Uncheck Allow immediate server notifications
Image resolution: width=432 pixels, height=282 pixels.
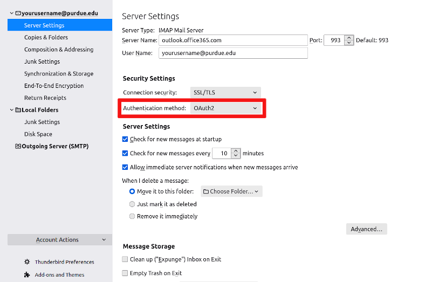coord(126,167)
